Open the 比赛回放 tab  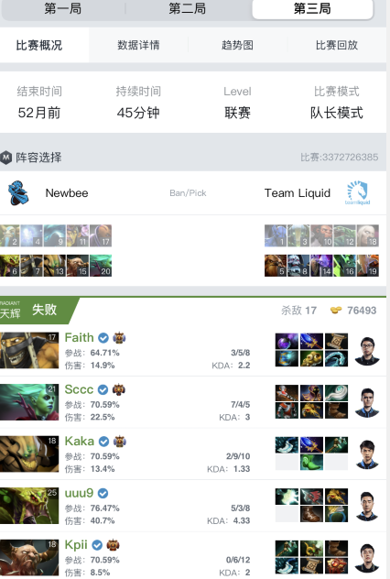(337, 45)
